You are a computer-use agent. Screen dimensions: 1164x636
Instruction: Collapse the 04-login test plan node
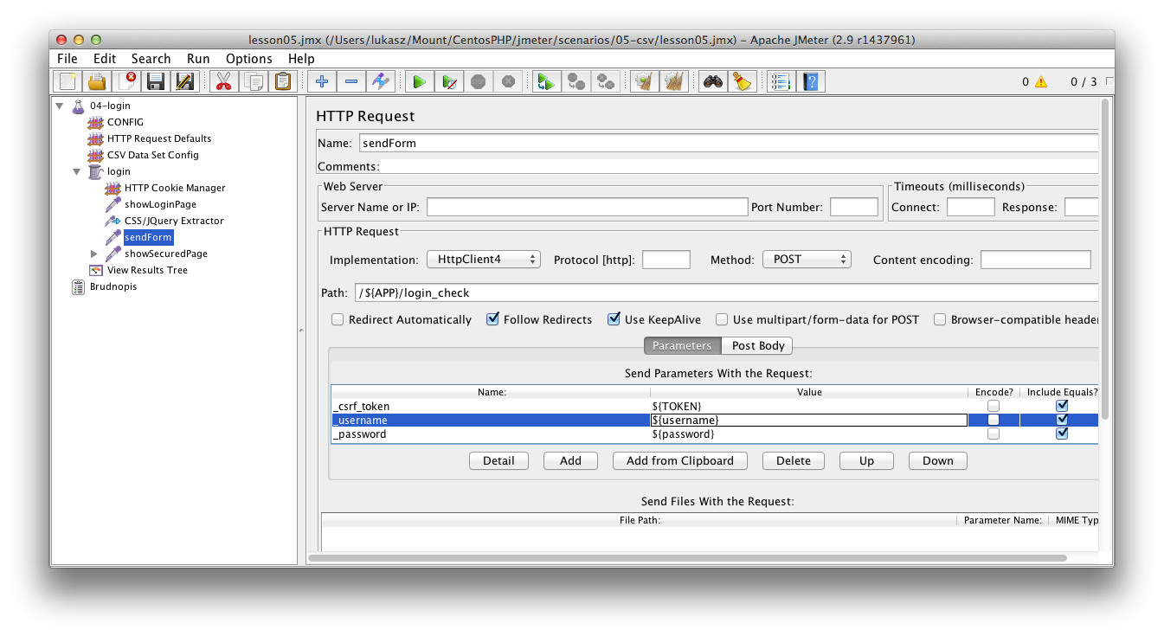click(60, 106)
